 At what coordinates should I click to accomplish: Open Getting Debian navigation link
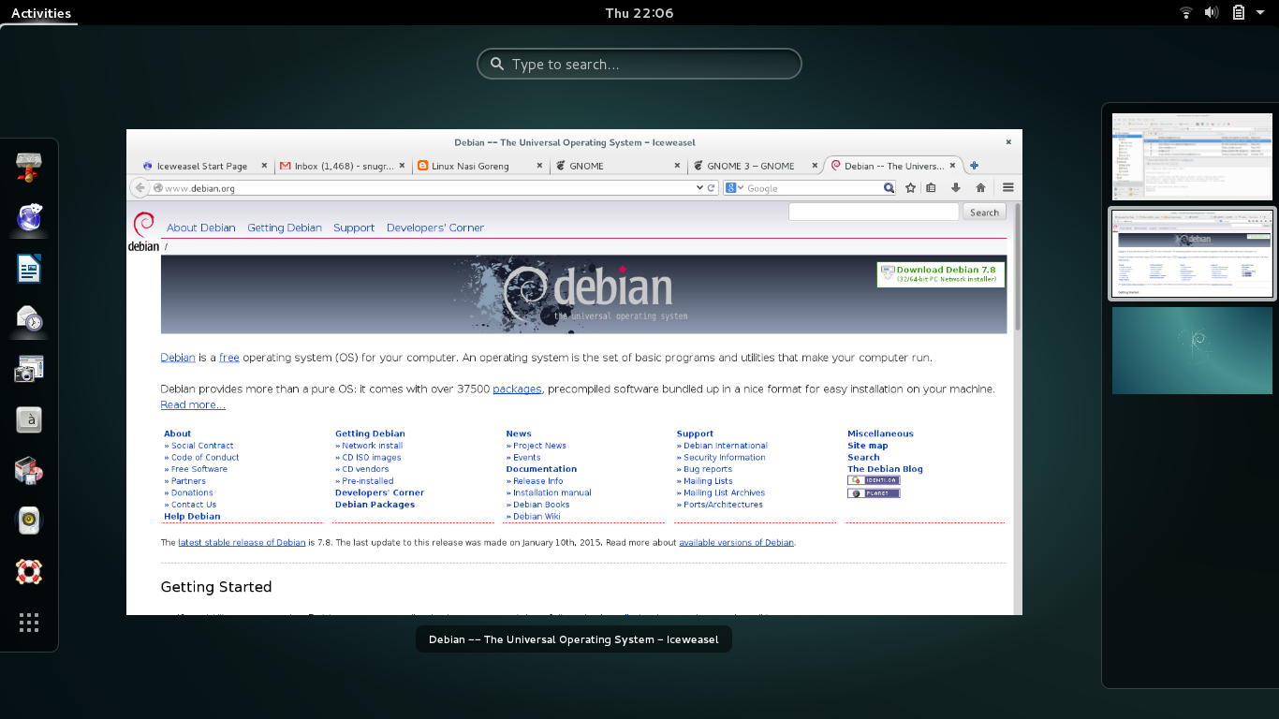[285, 227]
